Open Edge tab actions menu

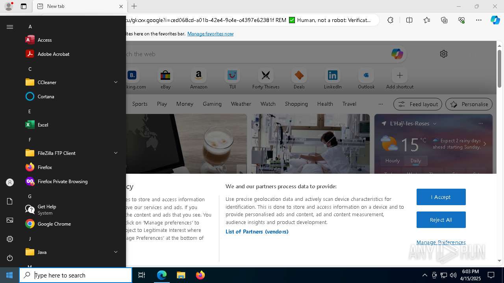click(24, 6)
